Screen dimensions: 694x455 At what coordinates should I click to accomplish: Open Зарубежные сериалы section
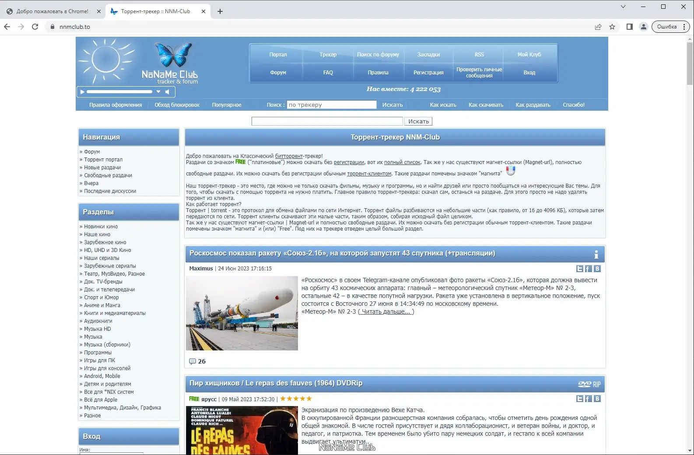point(110,266)
